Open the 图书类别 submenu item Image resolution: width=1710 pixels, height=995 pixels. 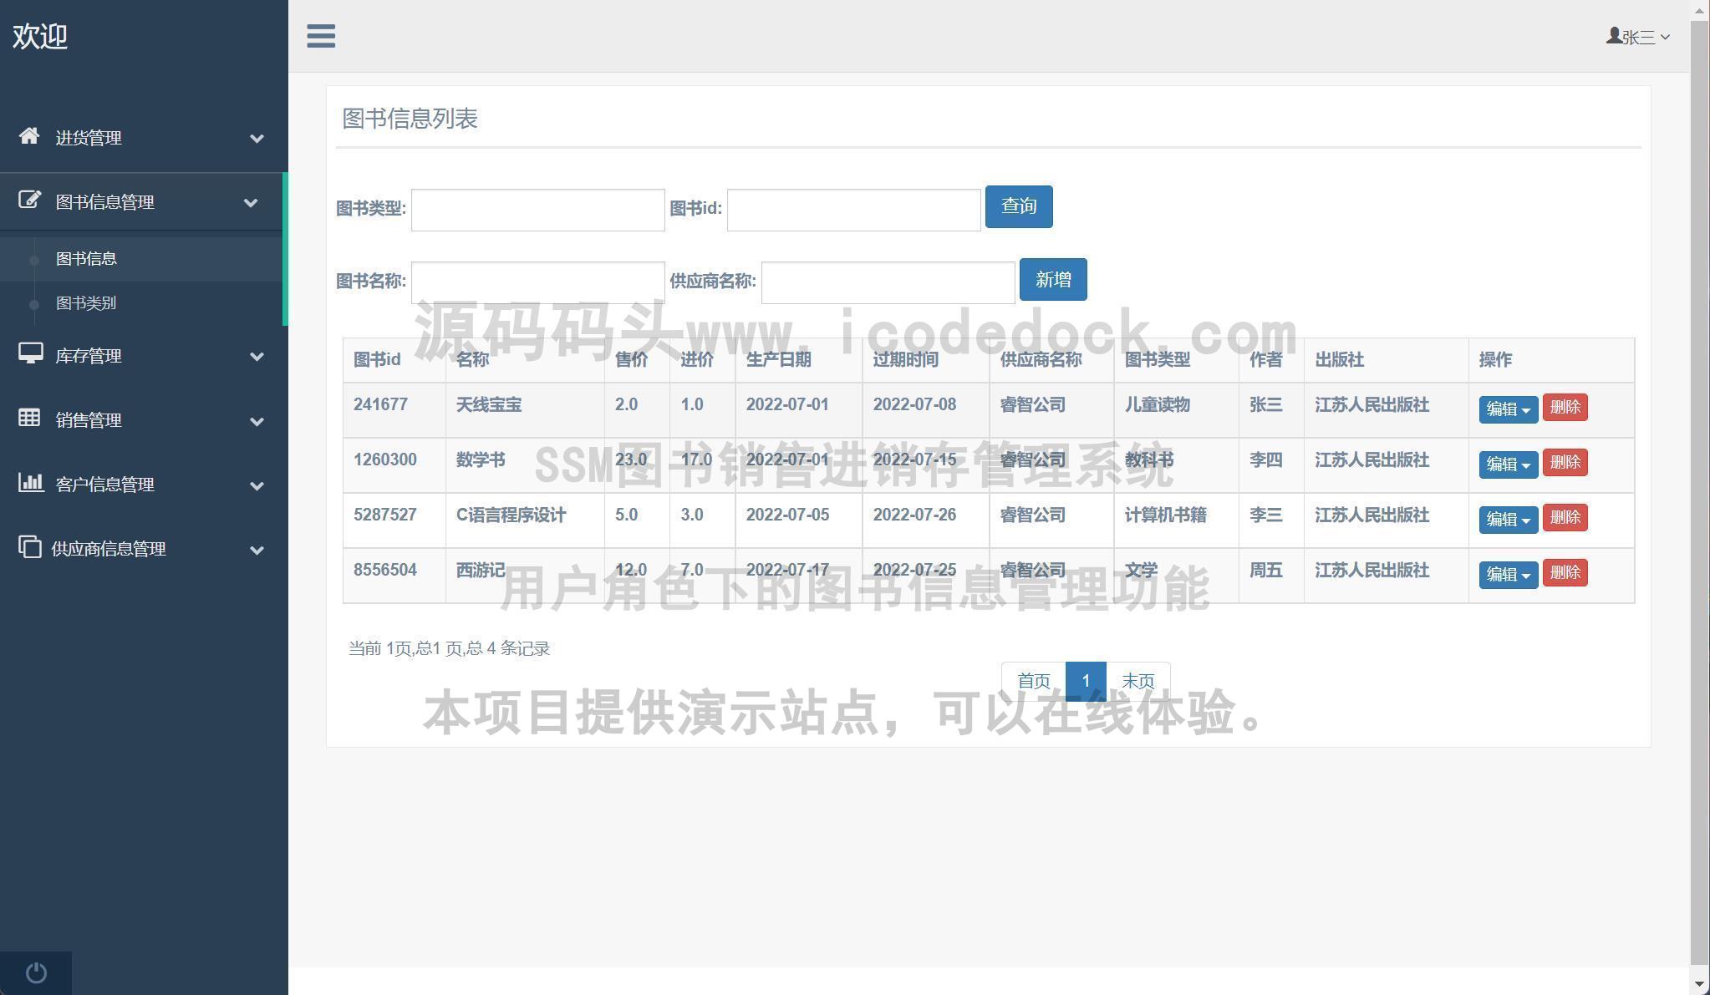86,303
